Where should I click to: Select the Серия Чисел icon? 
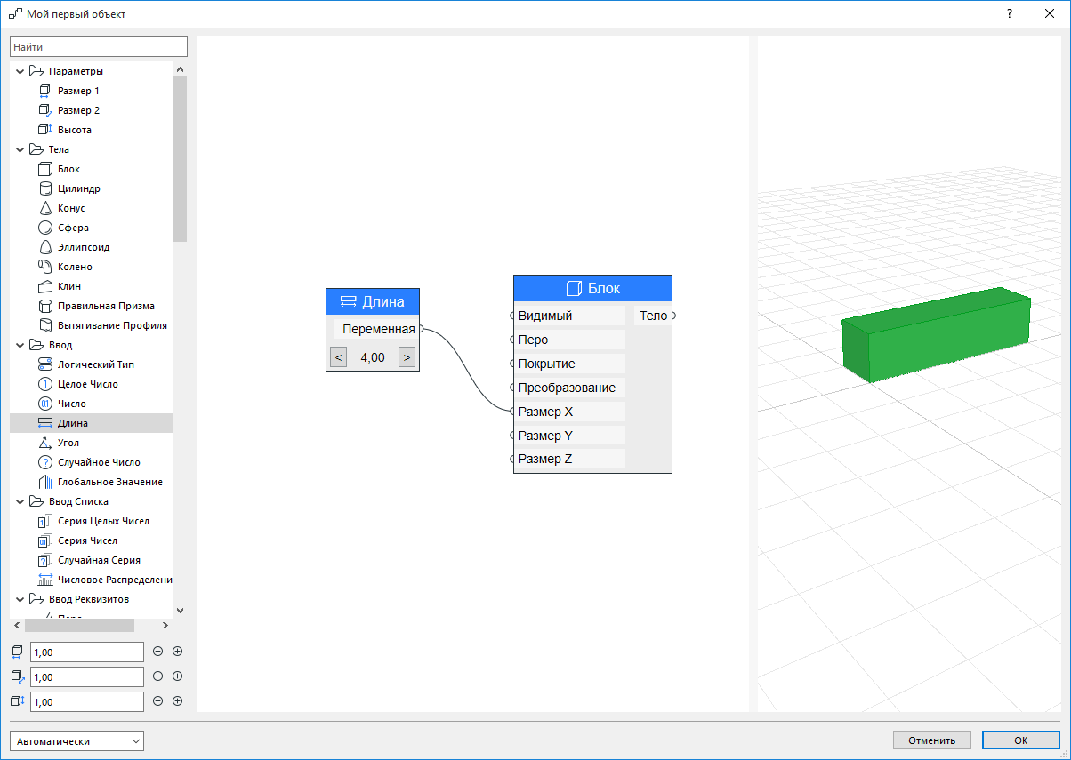pos(45,540)
